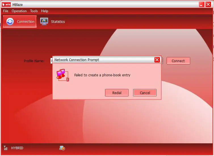214x156 pixels.
Task: Click the HYBRID network mode text
Action: click(17, 148)
